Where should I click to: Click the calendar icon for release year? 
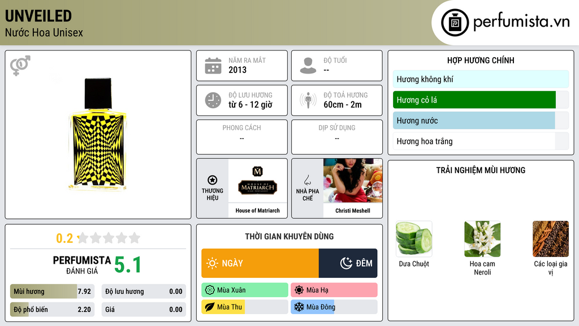213,66
